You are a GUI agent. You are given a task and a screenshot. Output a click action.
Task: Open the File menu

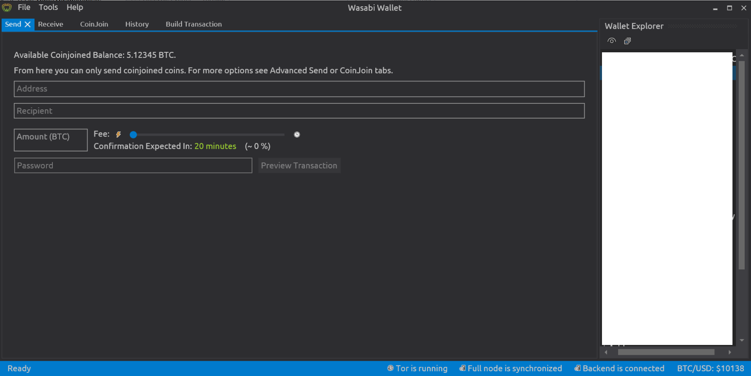(x=24, y=7)
